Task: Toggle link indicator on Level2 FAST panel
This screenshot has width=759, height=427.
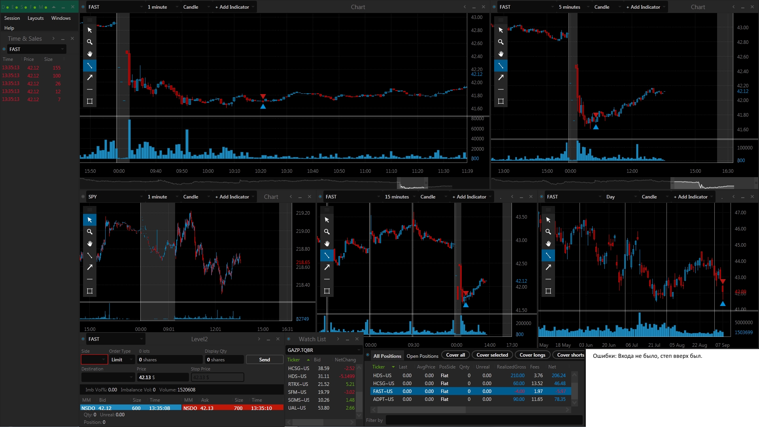Action: click(83, 339)
